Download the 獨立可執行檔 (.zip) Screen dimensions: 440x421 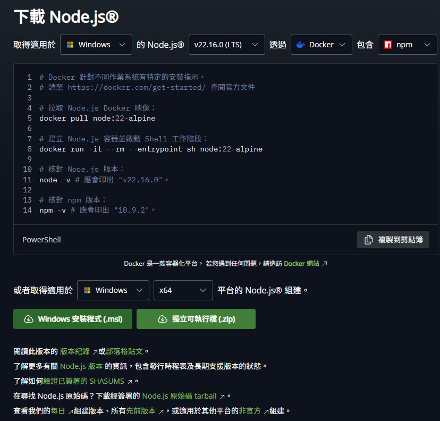(x=196, y=319)
